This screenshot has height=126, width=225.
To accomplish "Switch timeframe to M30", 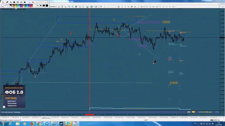I will point(157,7).
